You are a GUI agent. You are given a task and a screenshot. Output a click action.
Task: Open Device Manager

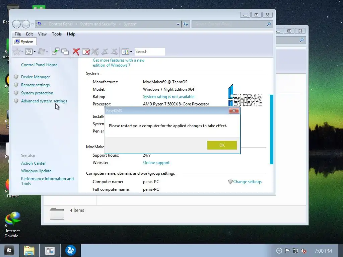coord(35,77)
